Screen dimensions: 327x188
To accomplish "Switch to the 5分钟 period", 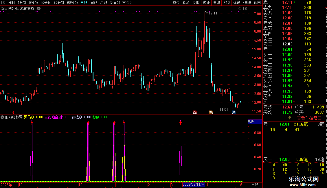I will point(33,3).
